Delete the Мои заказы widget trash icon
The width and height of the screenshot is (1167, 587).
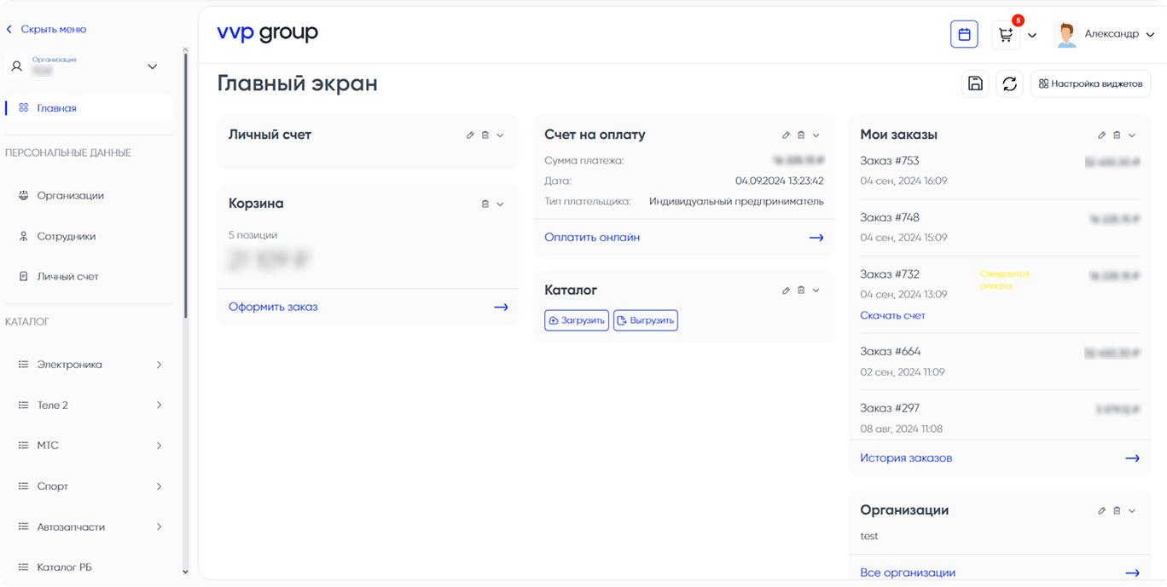coord(1117,135)
